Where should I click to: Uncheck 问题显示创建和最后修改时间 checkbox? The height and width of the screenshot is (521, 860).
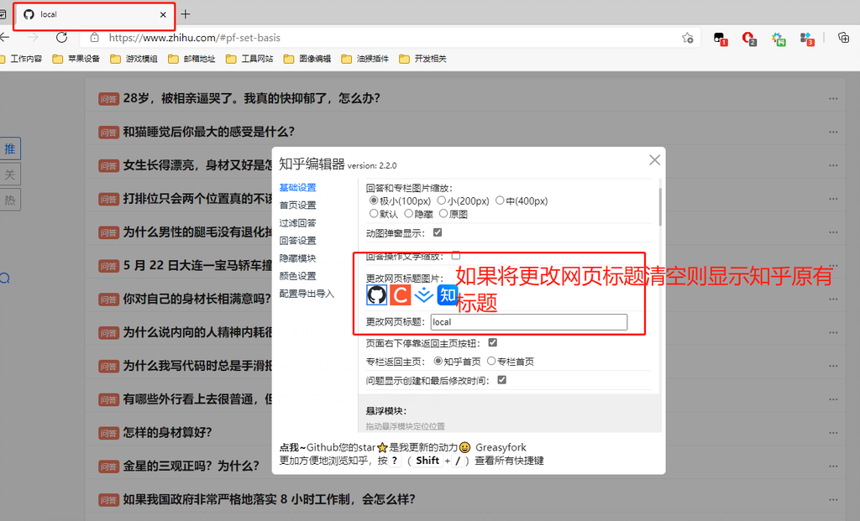click(502, 380)
